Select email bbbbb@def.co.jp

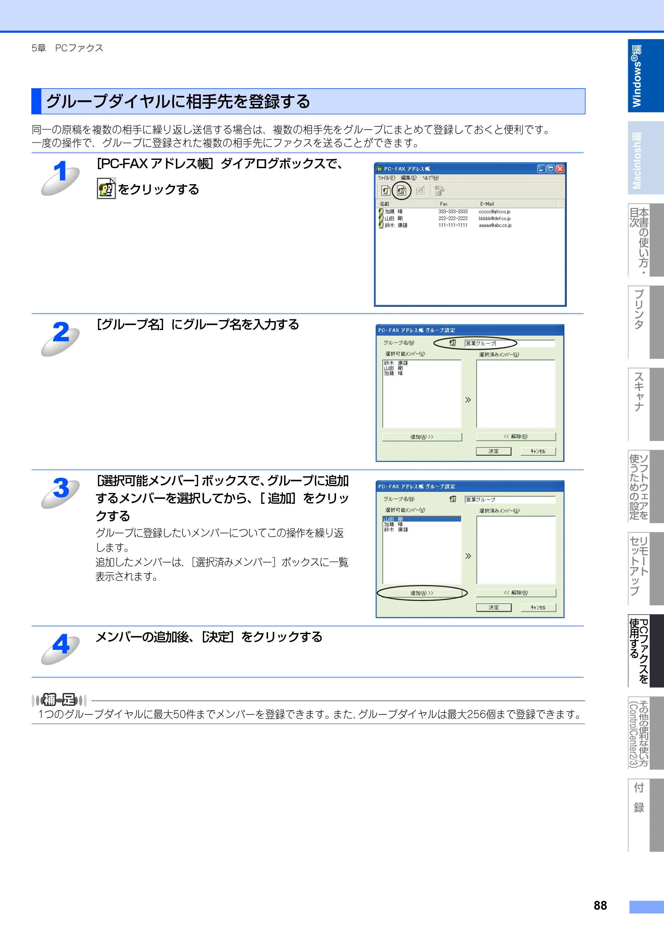pyautogui.click(x=495, y=218)
